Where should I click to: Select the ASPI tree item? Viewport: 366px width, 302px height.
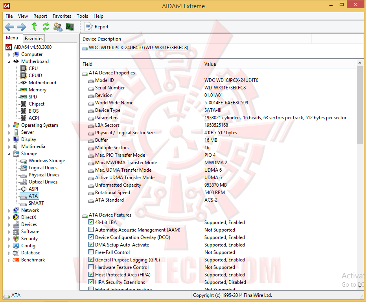click(33, 189)
